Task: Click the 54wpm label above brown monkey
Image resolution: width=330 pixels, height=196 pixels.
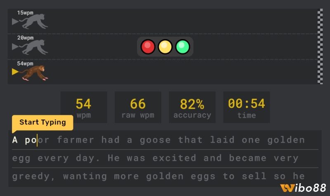Action: [x=25, y=63]
